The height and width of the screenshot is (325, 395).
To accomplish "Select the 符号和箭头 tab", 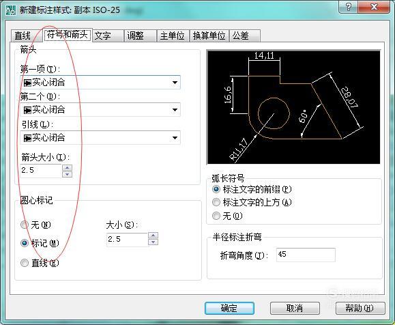I will [68, 35].
